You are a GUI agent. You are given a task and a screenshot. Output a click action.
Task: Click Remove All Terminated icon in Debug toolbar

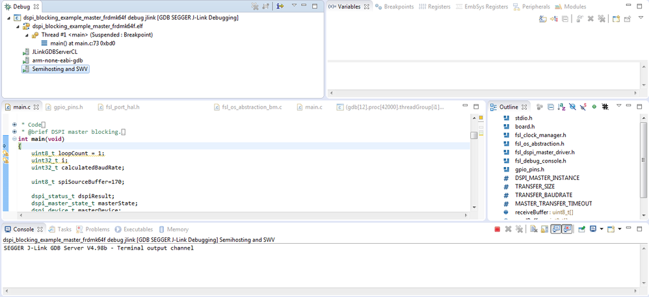[254, 6]
